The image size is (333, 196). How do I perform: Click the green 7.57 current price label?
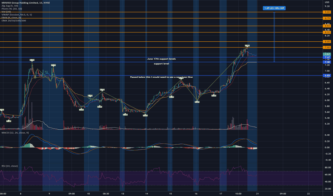[x=327, y=54]
